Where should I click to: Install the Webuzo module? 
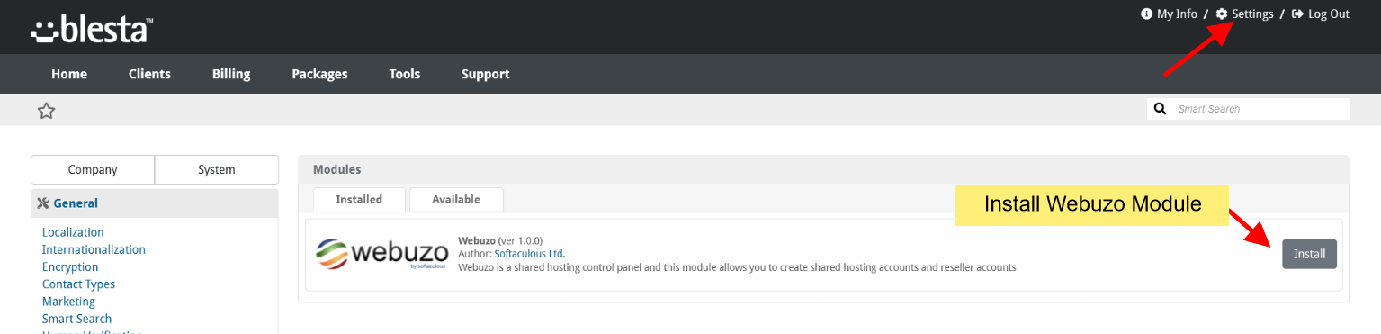tap(1309, 254)
